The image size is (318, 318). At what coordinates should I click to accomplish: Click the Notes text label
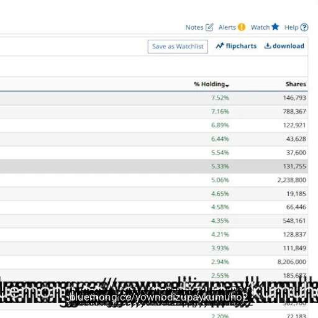[194, 27]
